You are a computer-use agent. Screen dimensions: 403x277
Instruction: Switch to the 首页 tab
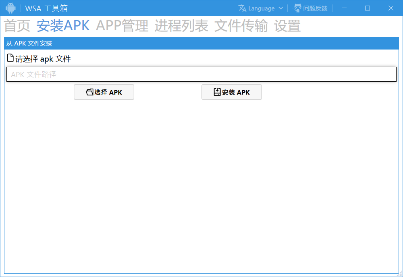(17, 26)
